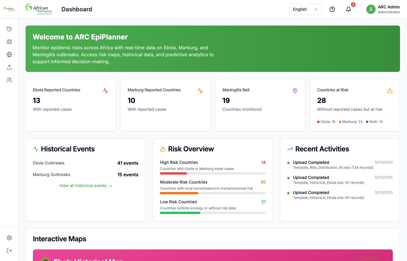Click the Risk Overview warning triangle icon
Image resolution: width=407 pixels, height=261 pixels.
click(163, 149)
